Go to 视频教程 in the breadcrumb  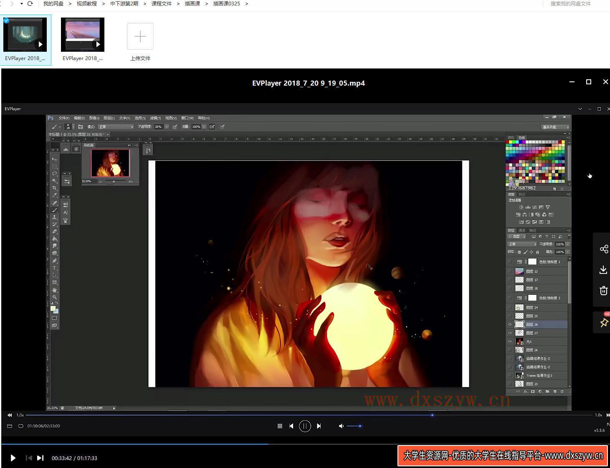87,4
